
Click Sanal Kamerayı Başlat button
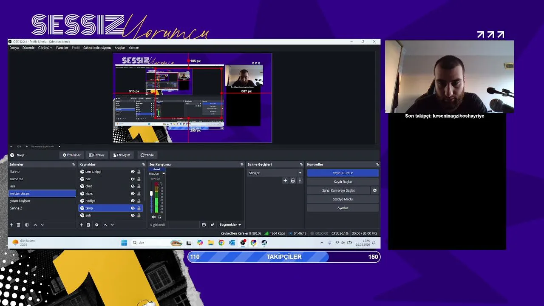tap(338, 190)
